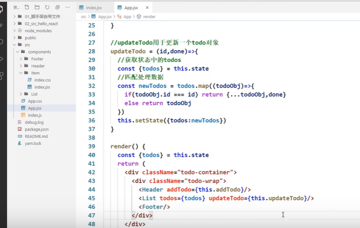The image size is (360, 228).
Task: Click line number 28 in gutter
Action: [92, 51]
